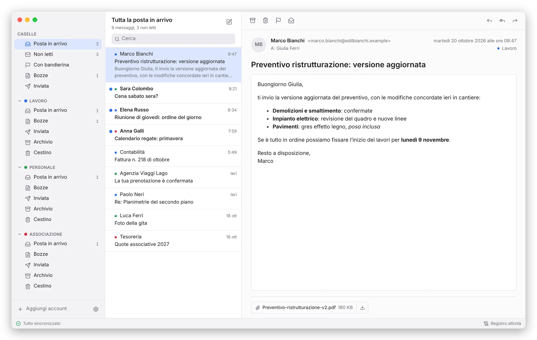The width and height of the screenshot is (537, 340).
Task: Reply to Marco Bianchi's message
Action: click(489, 20)
